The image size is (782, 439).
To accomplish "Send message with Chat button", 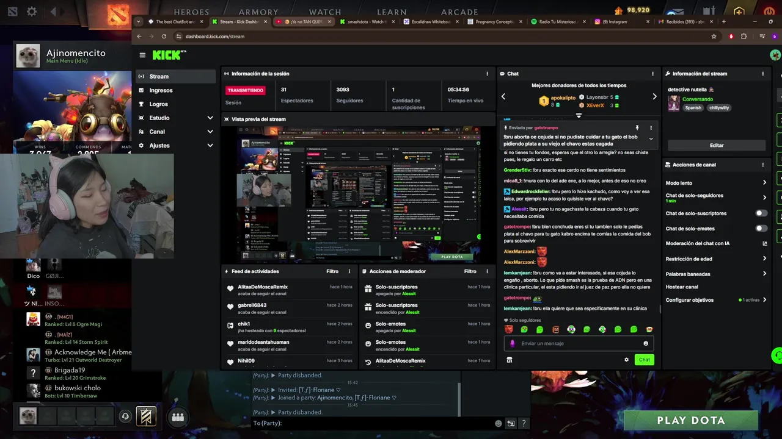I will click(644, 360).
